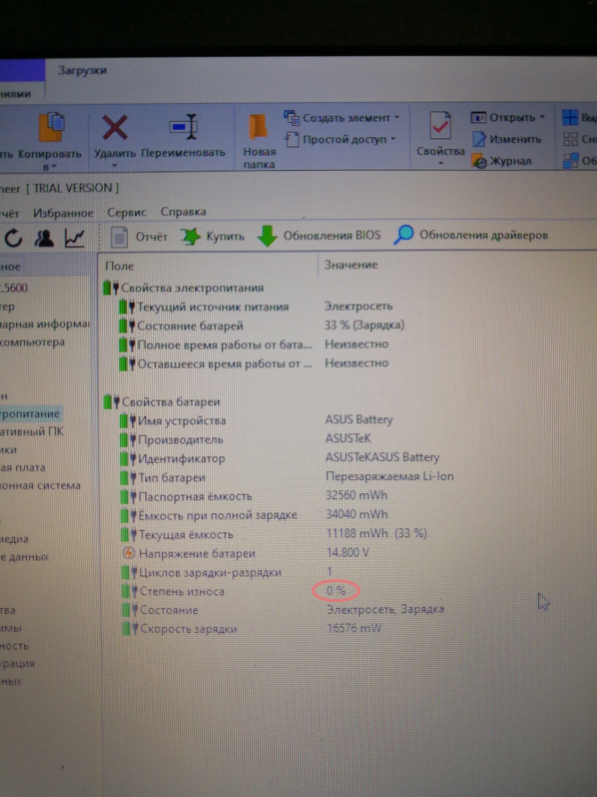
Task: Click the user profile icon in toolbar
Action: click(x=44, y=237)
